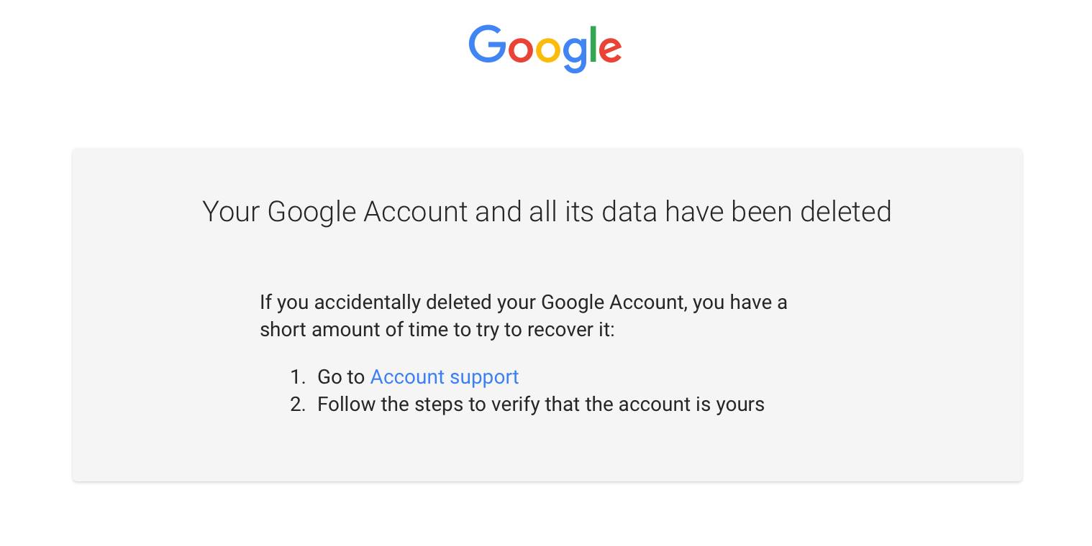Image resolution: width=1092 pixels, height=546 pixels.
Task: Open the Account support link
Action: [x=444, y=376]
